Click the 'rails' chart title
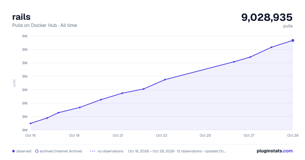The height and width of the screenshot is (160, 305). (21, 17)
